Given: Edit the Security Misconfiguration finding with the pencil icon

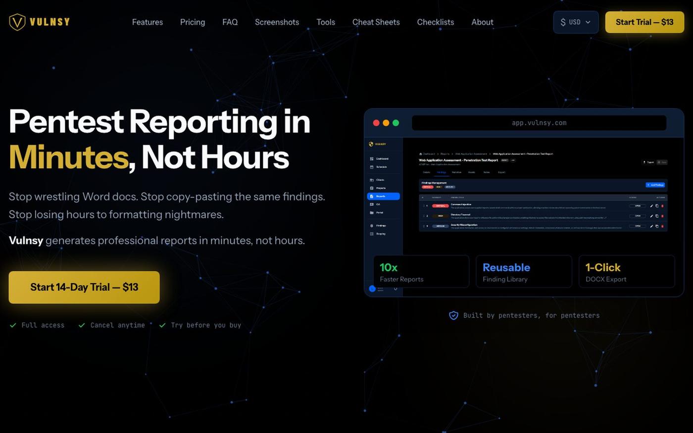Looking at the screenshot, I should (x=651, y=226).
